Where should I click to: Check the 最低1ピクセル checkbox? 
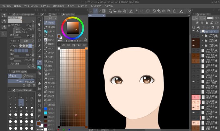14,32
